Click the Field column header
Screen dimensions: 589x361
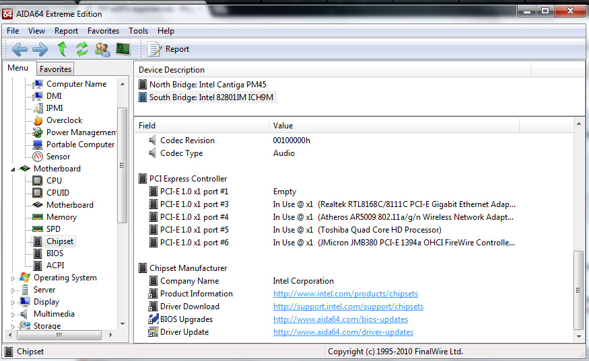202,126
